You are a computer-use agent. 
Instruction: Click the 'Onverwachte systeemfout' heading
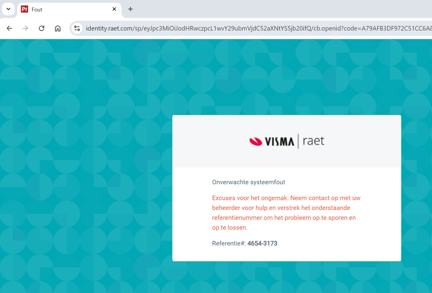click(x=249, y=182)
